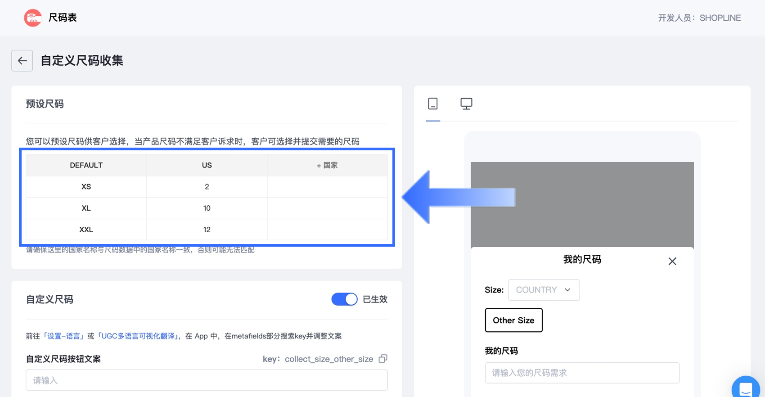
Task: Click the + 国家 column header
Action: [x=327, y=165]
